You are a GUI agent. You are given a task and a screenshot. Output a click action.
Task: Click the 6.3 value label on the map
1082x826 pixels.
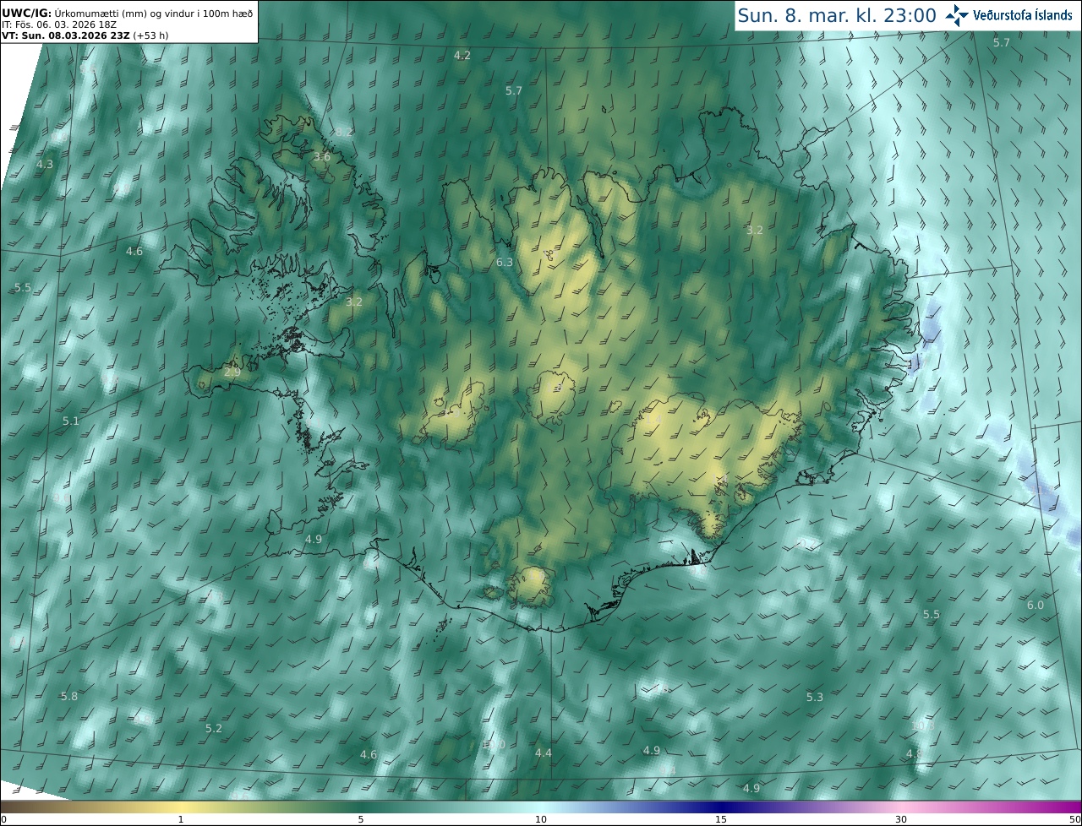(x=505, y=262)
